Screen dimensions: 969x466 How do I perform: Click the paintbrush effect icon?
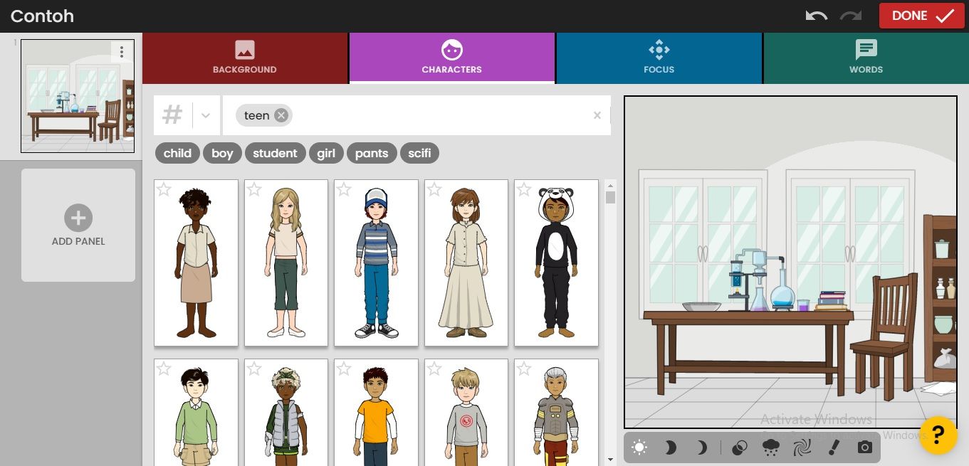coord(833,448)
